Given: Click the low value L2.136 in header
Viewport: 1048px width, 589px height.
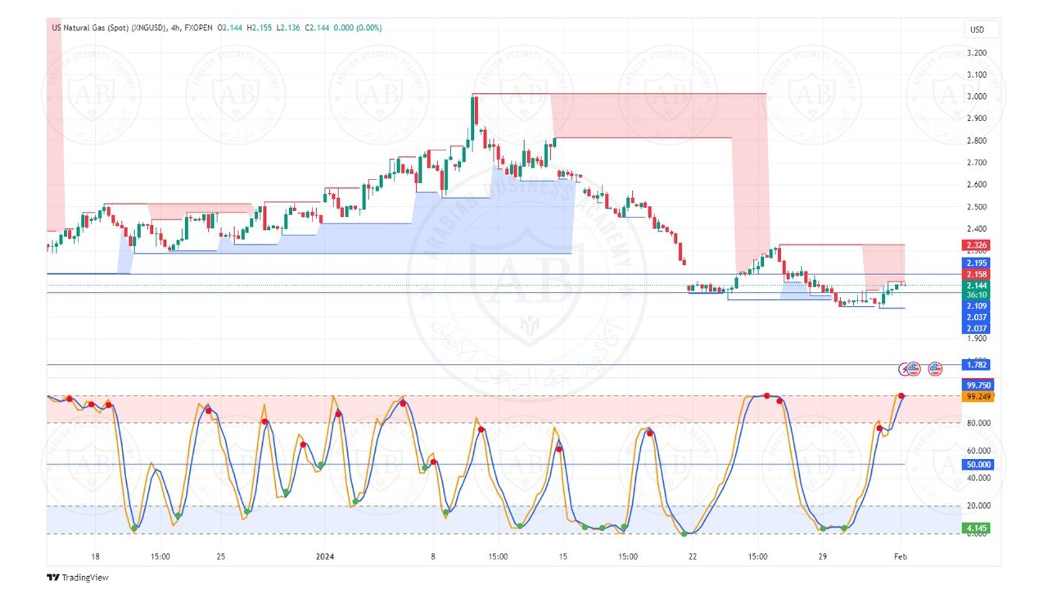Looking at the screenshot, I should coord(288,28).
